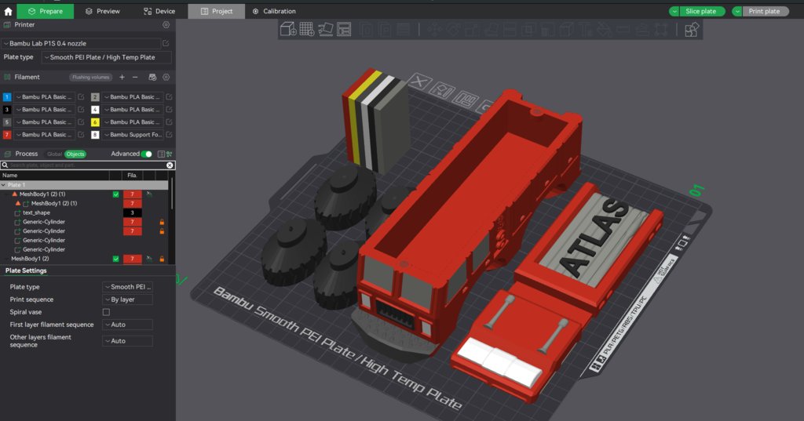Edit filament 6 preset icon
Screen dimensions: 804x421
point(169,122)
